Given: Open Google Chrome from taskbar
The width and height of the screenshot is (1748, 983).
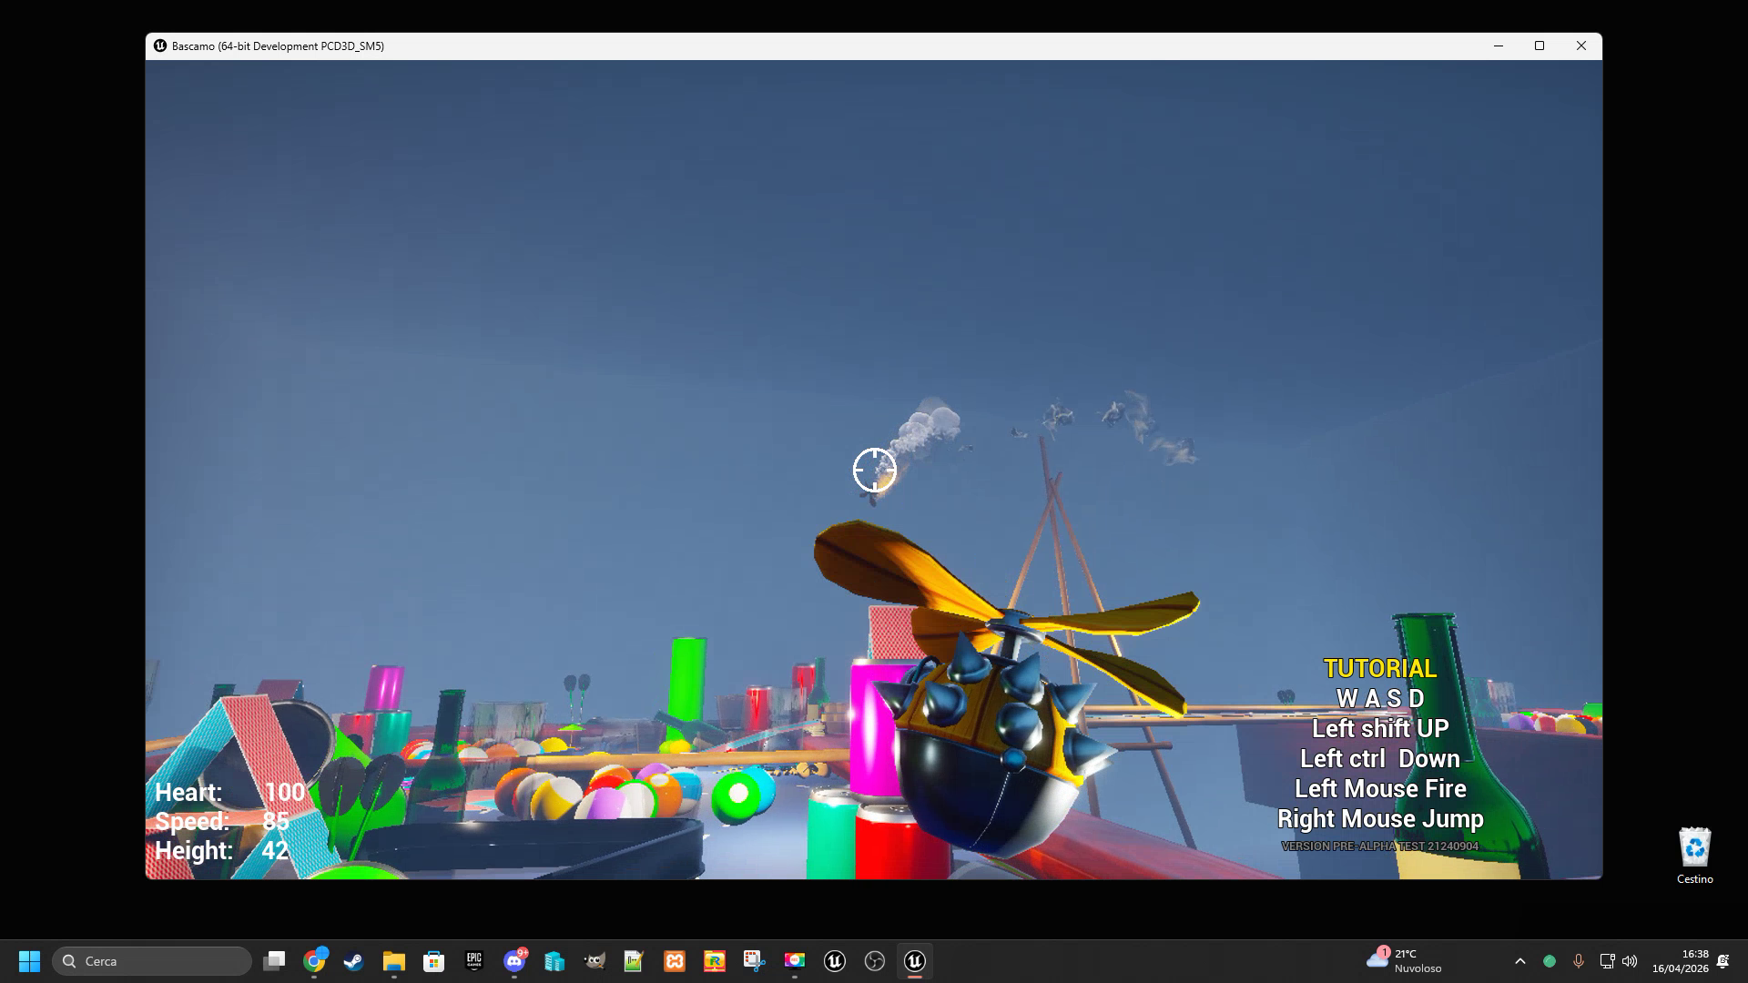Looking at the screenshot, I should [314, 961].
